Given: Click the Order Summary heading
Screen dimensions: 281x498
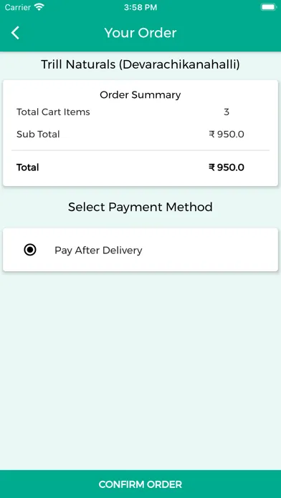Looking at the screenshot, I should pyautogui.click(x=140, y=94).
